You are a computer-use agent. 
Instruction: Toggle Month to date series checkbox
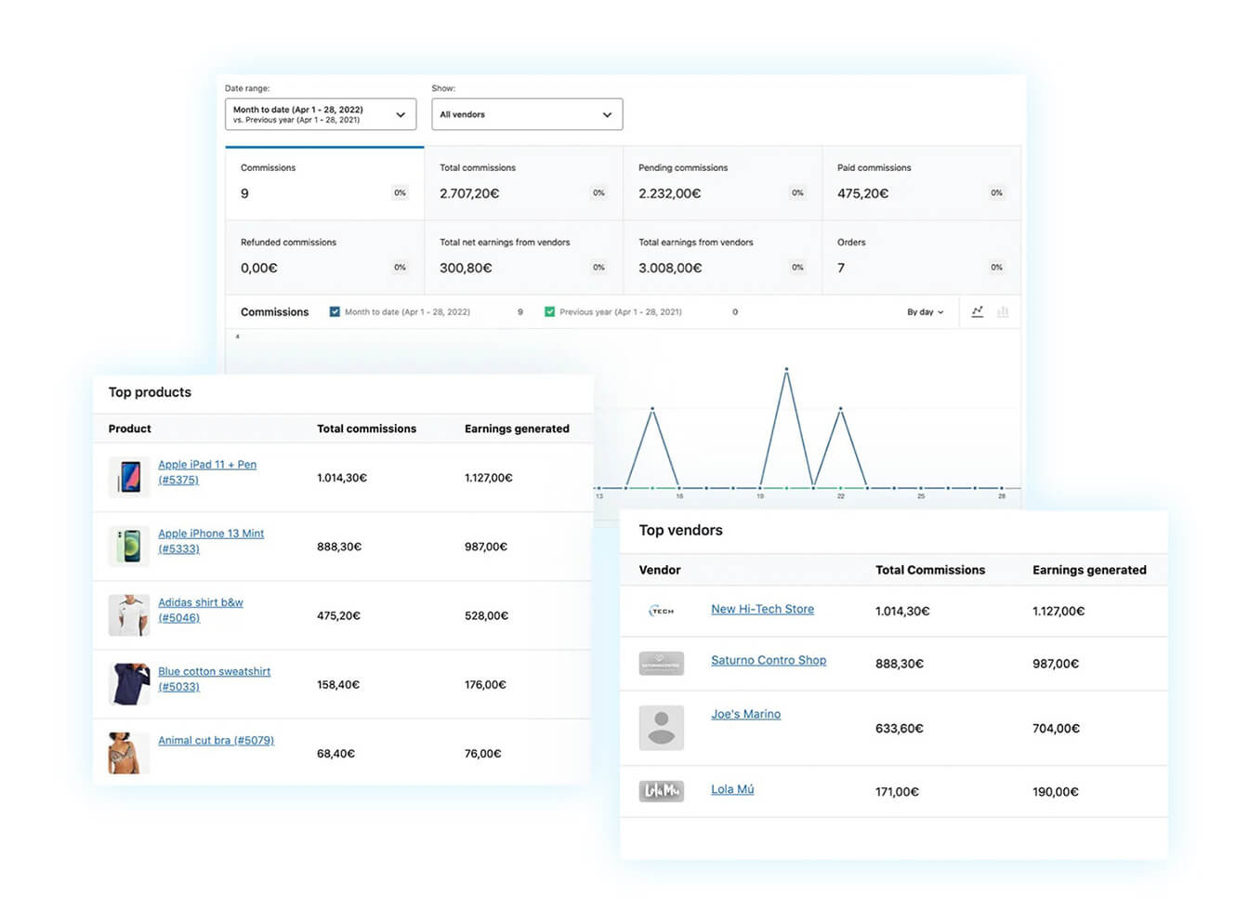pyautogui.click(x=335, y=312)
